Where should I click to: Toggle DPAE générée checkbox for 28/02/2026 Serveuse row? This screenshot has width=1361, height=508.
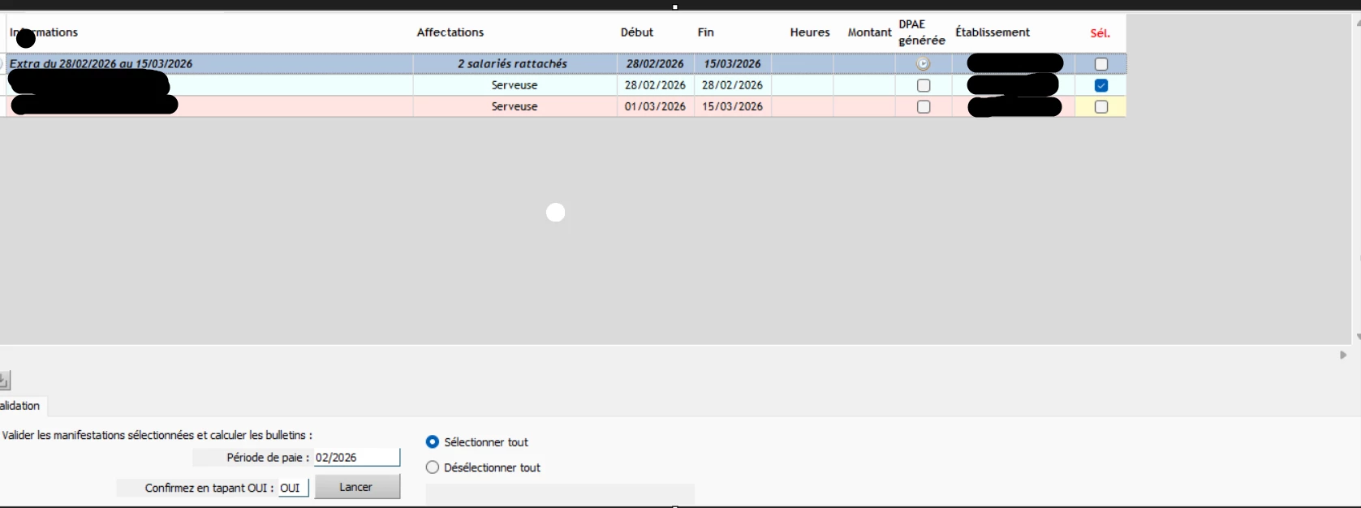pos(924,85)
